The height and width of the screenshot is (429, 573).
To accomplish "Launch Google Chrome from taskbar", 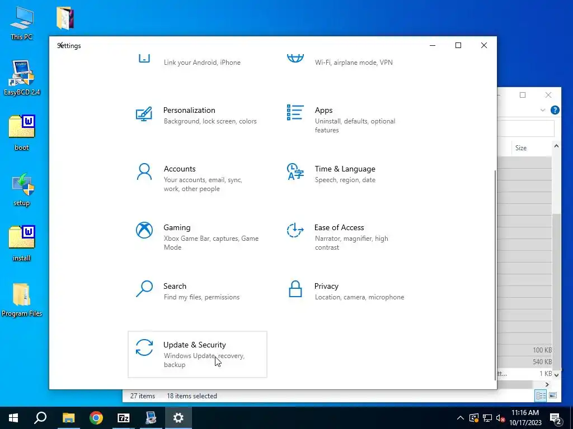I will point(96,418).
